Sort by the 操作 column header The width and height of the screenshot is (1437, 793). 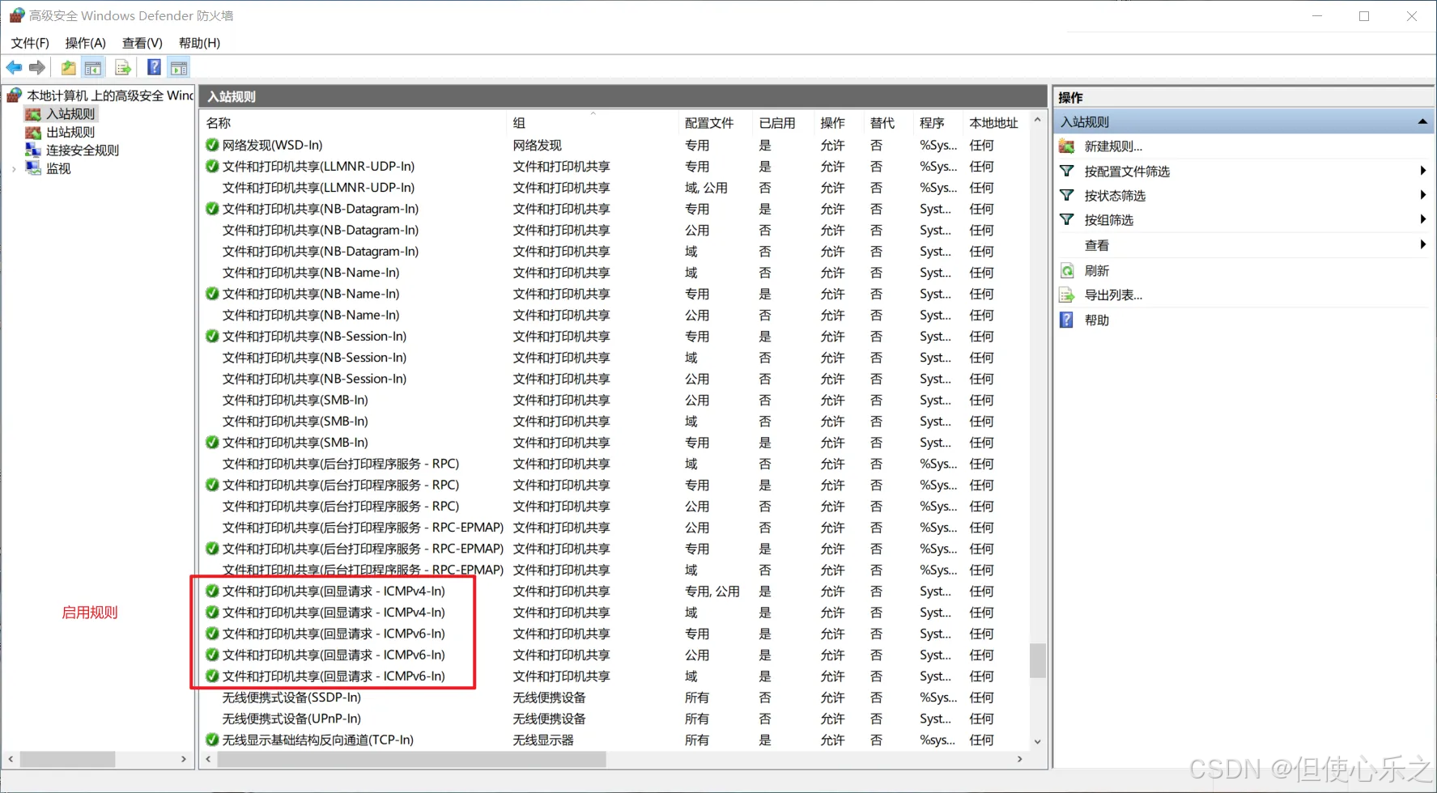tap(838, 123)
